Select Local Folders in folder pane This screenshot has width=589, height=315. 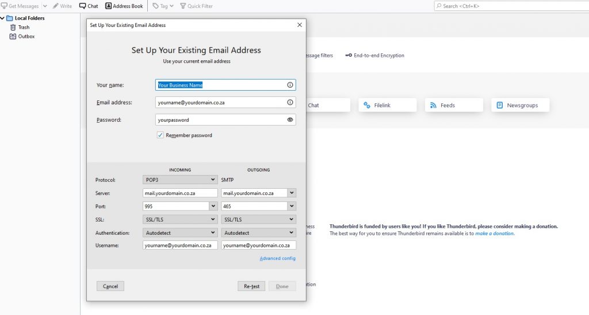tap(25, 18)
